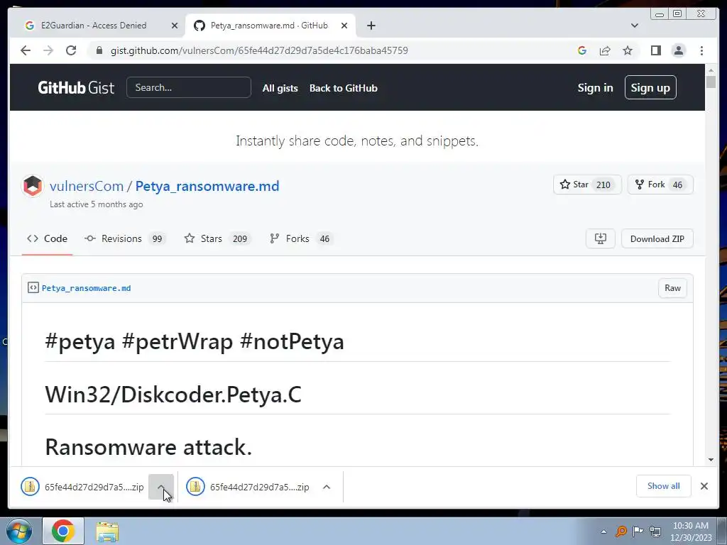This screenshot has width=727, height=545.
Task: Click the address bar URL
Action: click(259, 50)
